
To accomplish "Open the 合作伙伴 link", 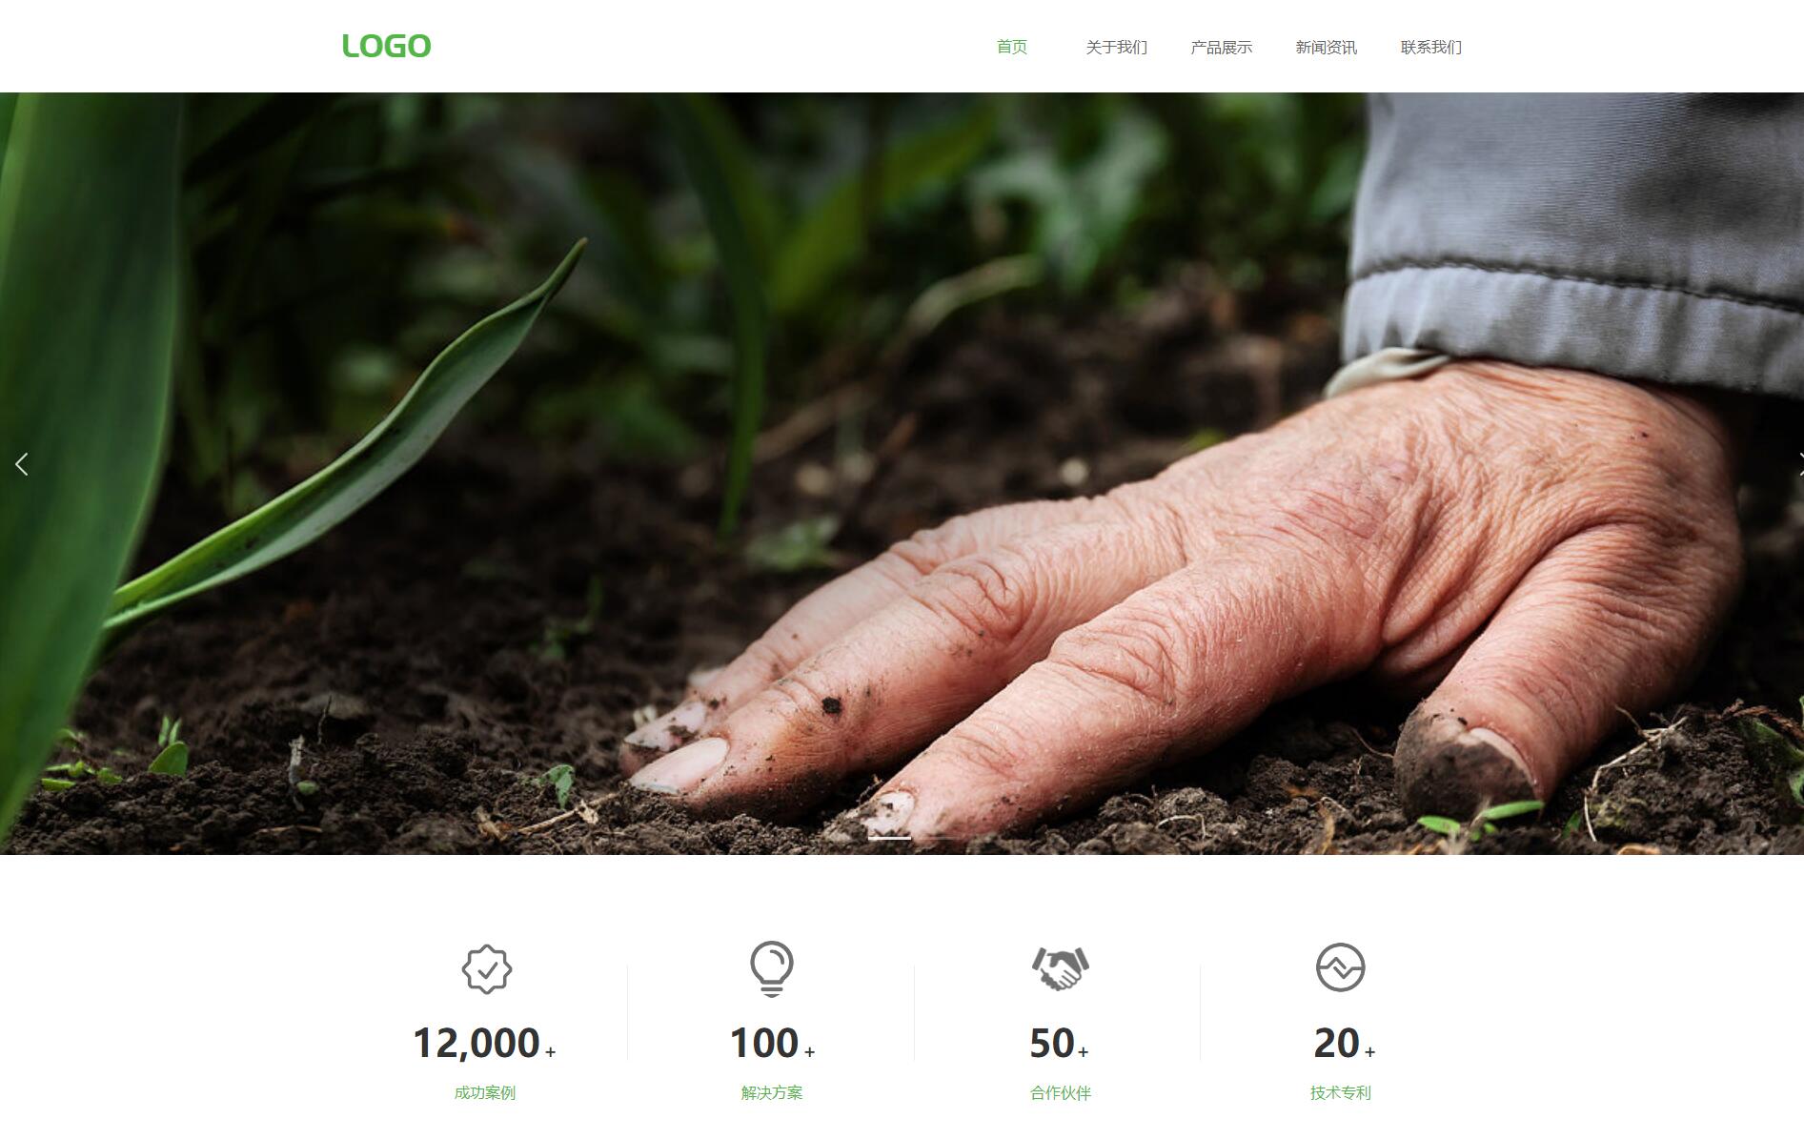I will (x=1060, y=1092).
